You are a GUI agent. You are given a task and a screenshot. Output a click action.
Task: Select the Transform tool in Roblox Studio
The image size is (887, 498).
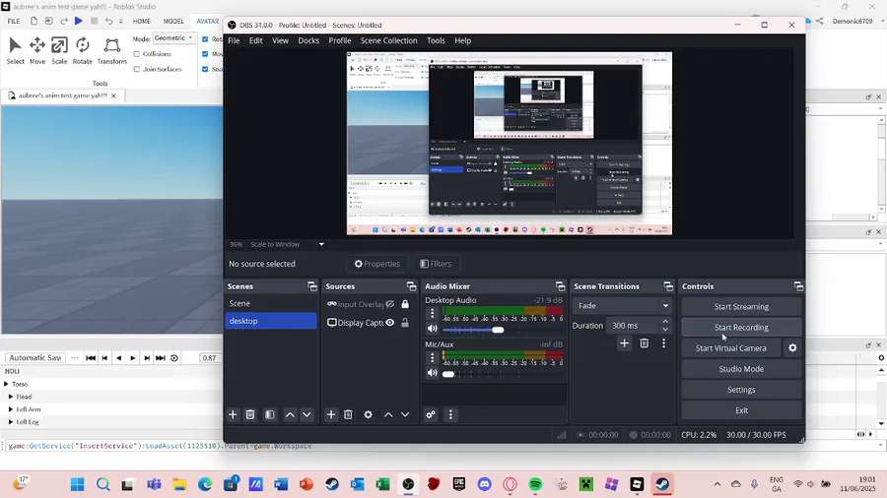(x=112, y=50)
